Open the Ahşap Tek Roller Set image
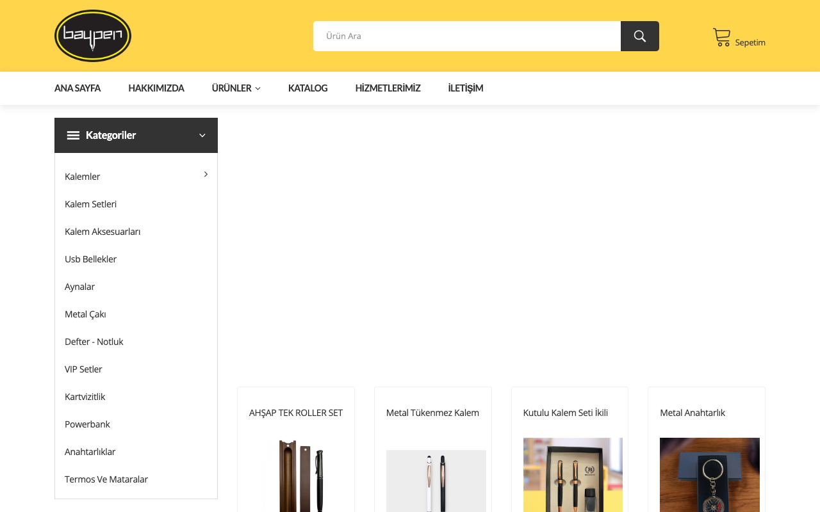 (296, 475)
